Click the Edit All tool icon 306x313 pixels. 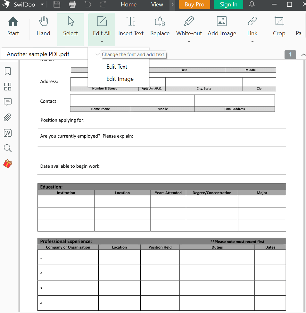[x=102, y=21]
